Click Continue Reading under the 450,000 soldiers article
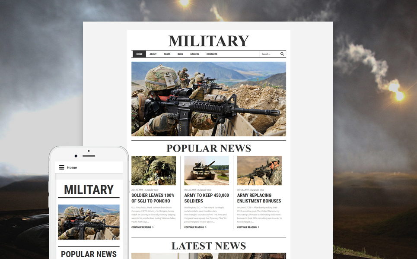The width and height of the screenshot is (417, 259). pos(195,227)
